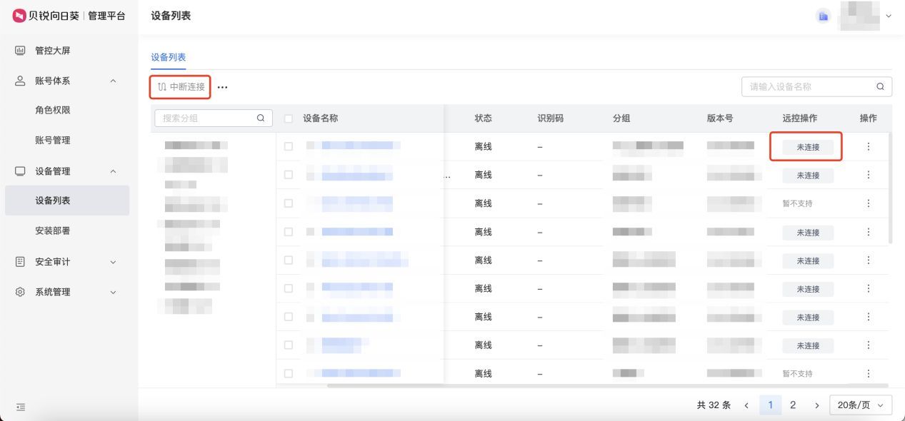905x421 pixels.
Task: Click the 识别码 column header
Action: tap(550, 118)
